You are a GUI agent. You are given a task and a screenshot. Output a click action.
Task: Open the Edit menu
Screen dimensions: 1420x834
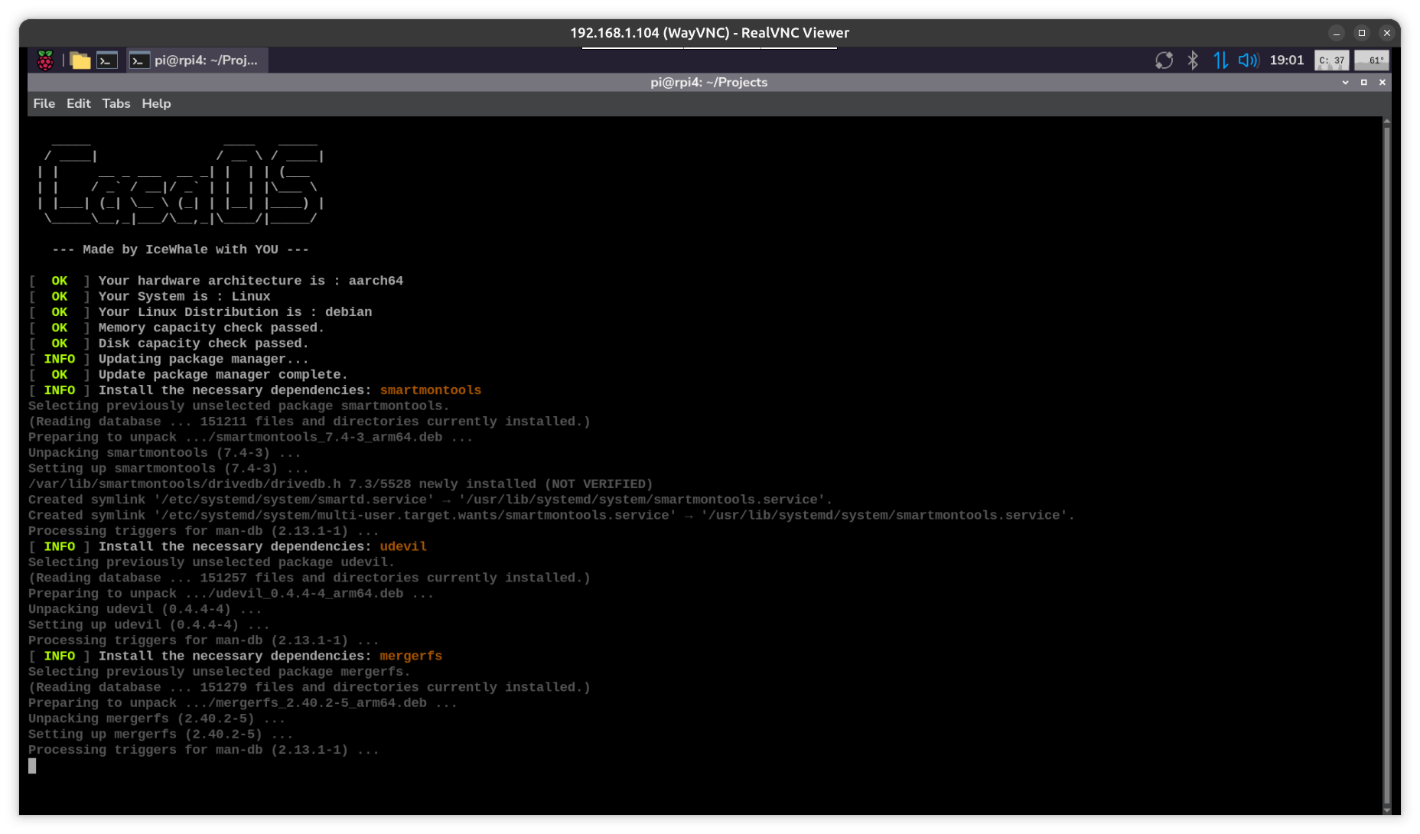coord(78,103)
